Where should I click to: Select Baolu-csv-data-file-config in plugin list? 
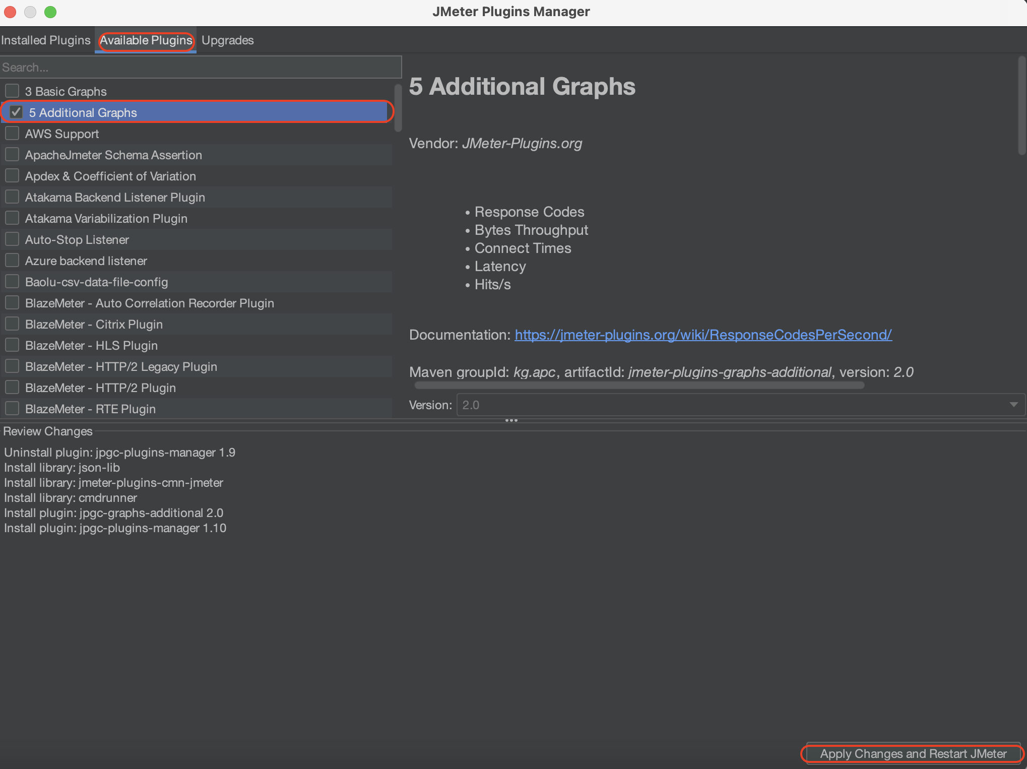coord(96,282)
